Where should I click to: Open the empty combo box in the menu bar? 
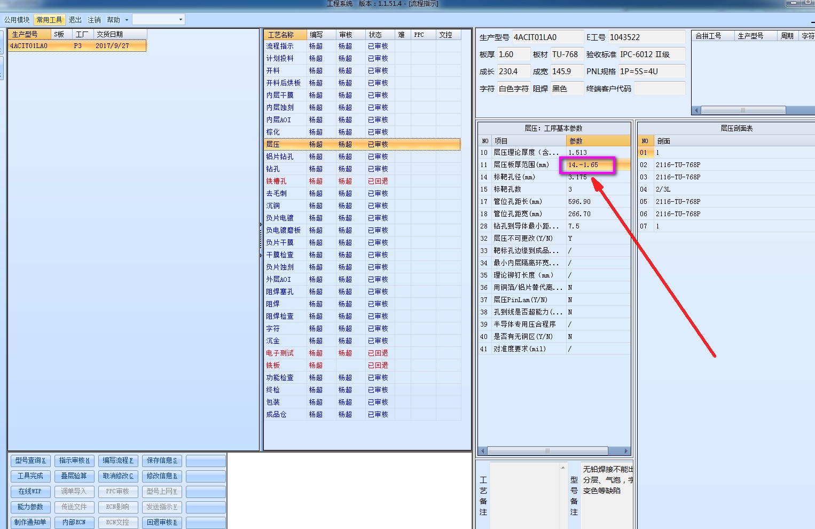click(x=158, y=20)
